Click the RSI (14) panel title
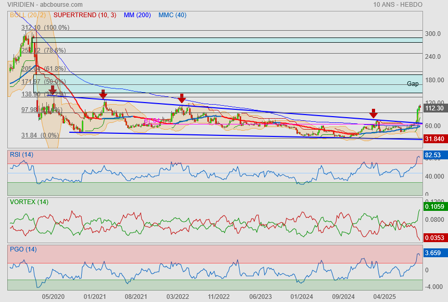 pyautogui.click(x=21, y=155)
